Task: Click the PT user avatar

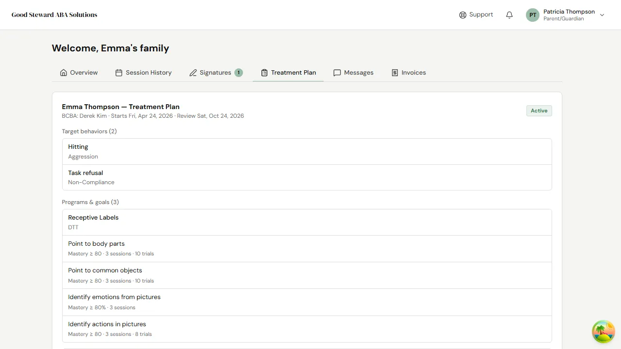Action: click(533, 15)
